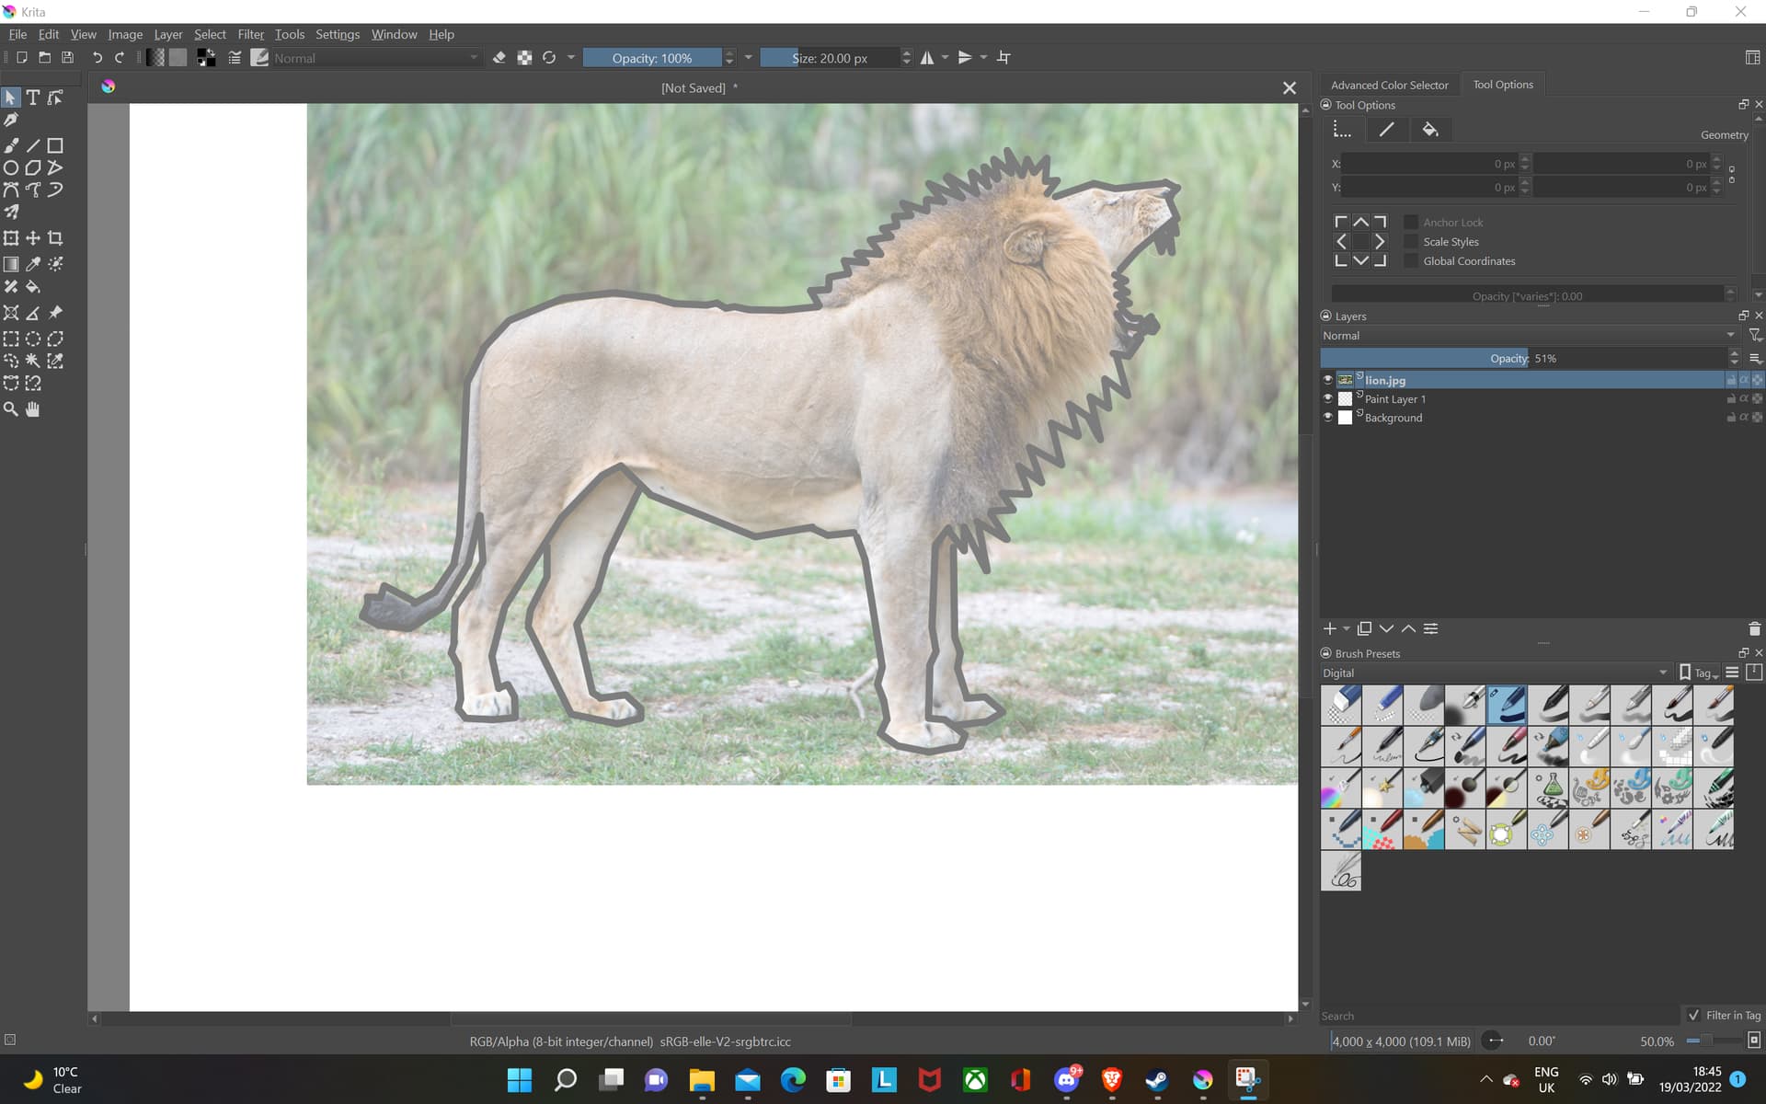Image resolution: width=1766 pixels, height=1104 pixels.
Task: Activate the Crop tool
Action: (55, 237)
